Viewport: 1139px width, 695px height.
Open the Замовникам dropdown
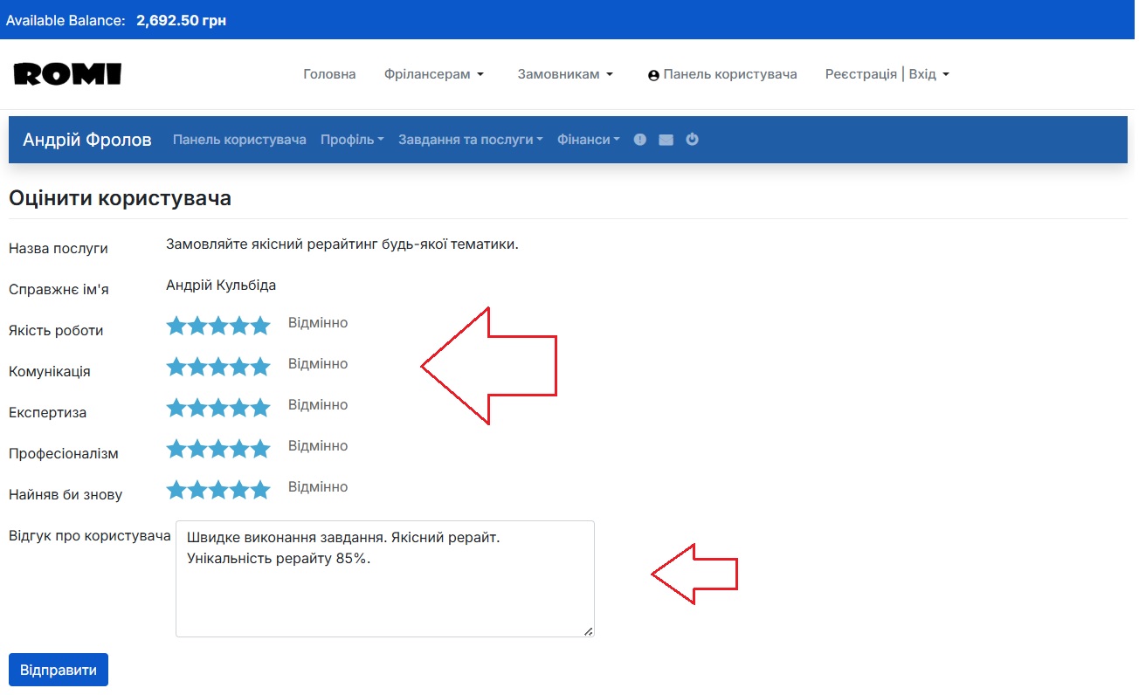click(x=565, y=74)
